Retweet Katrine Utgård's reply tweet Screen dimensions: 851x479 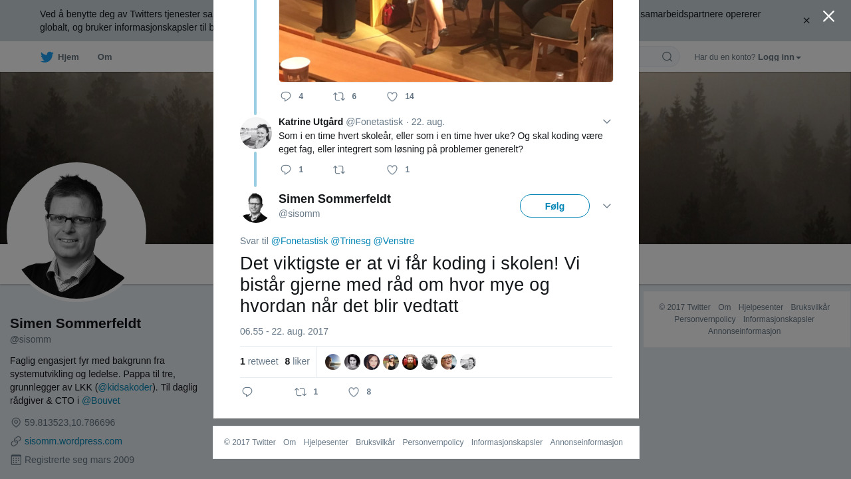(x=339, y=170)
